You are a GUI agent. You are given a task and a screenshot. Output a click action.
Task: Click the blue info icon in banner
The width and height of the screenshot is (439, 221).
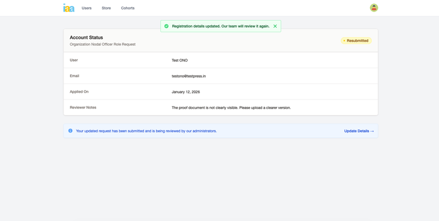70,131
